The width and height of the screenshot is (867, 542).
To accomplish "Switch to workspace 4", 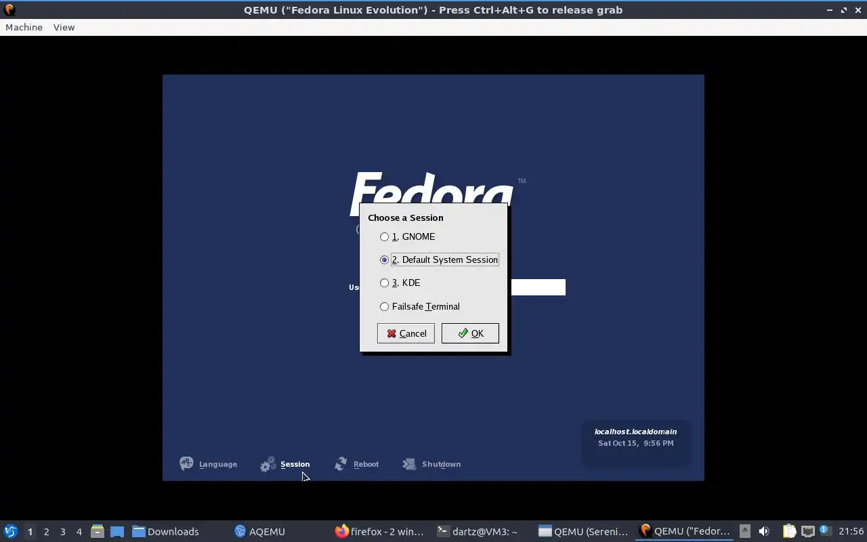I will 79,532.
